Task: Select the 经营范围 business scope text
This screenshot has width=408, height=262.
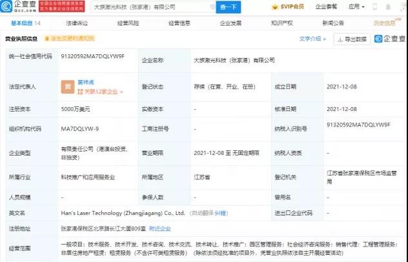Action: pyautogui.click(x=229, y=248)
